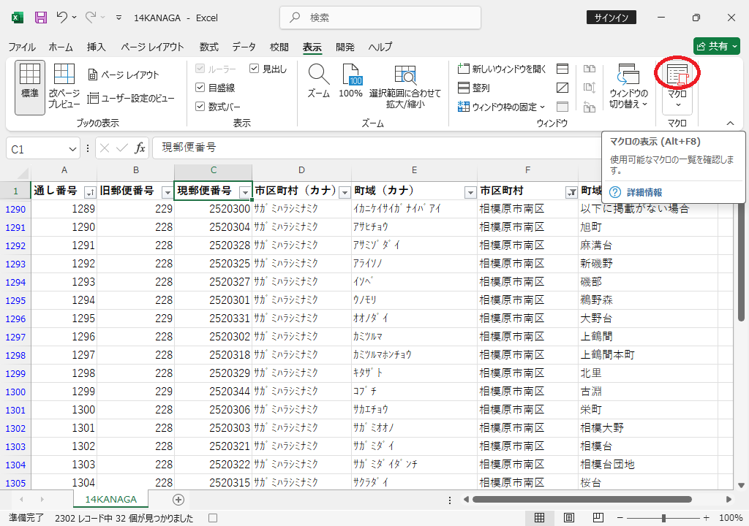
Task: Open ユーザー設定のビュー
Action: tap(131, 99)
